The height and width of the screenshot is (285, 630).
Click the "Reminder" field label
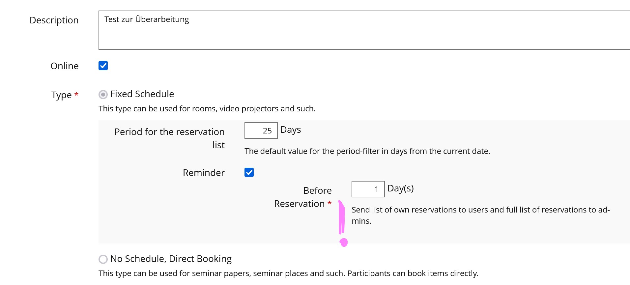click(204, 173)
